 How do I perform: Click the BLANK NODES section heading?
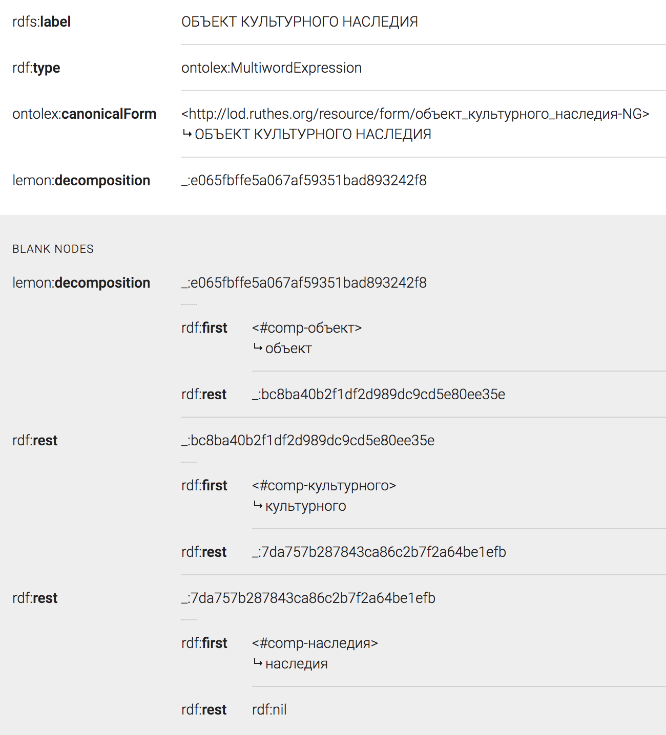click(53, 249)
